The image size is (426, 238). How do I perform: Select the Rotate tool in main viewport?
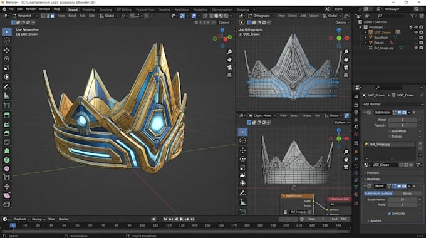point(6,59)
